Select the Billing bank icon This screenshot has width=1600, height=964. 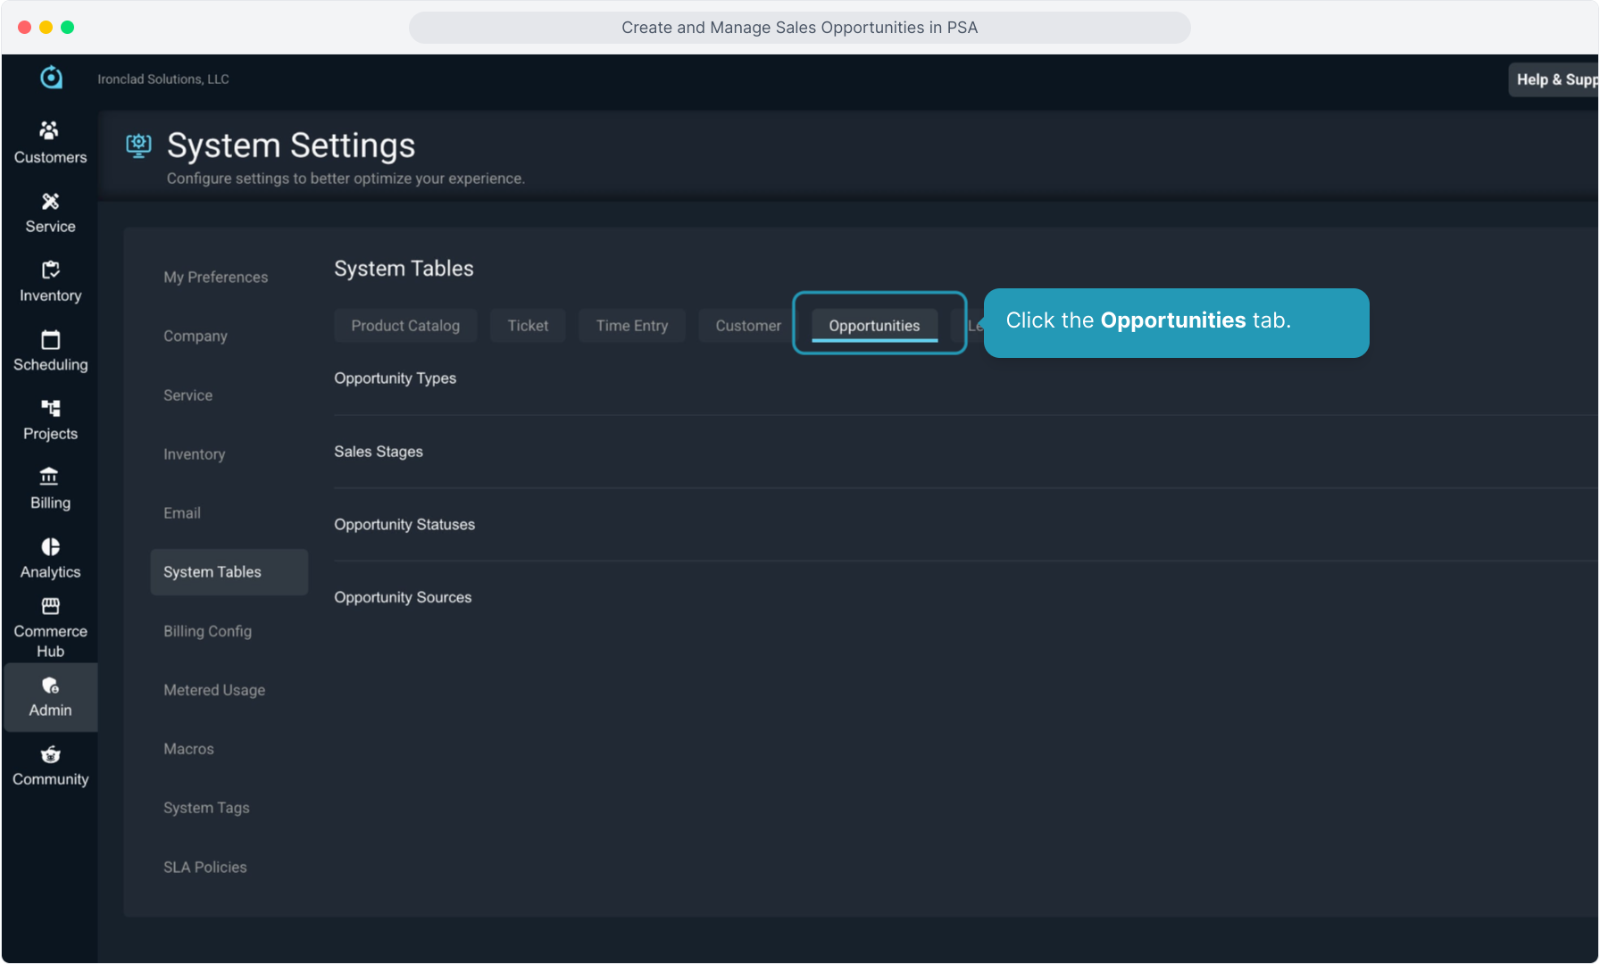[x=50, y=477]
